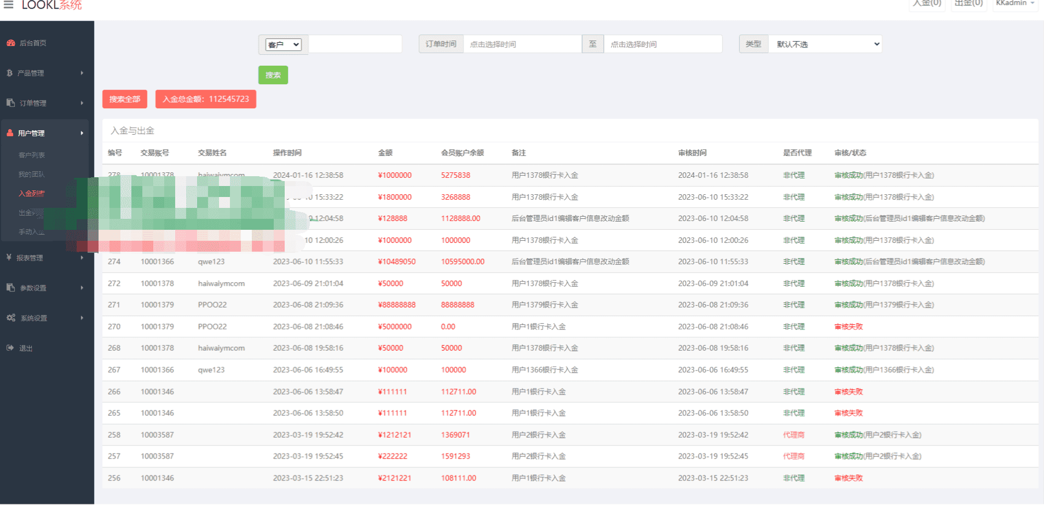Expand the 产品管理 submenu arrow
This screenshot has width=1044, height=505.
82,73
